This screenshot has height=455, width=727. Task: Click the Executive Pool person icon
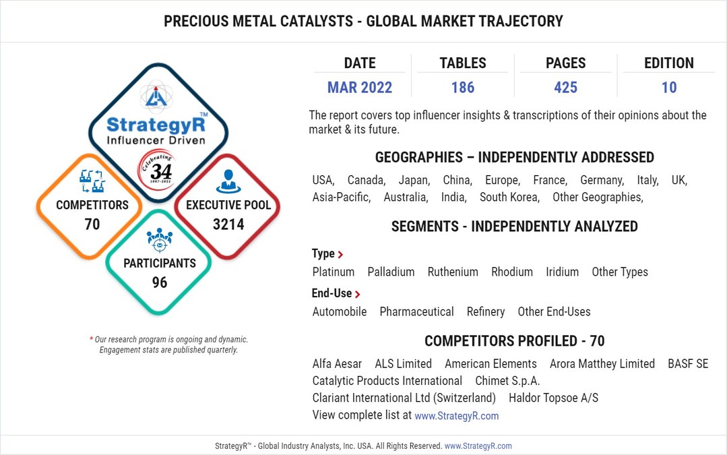pos(228,181)
